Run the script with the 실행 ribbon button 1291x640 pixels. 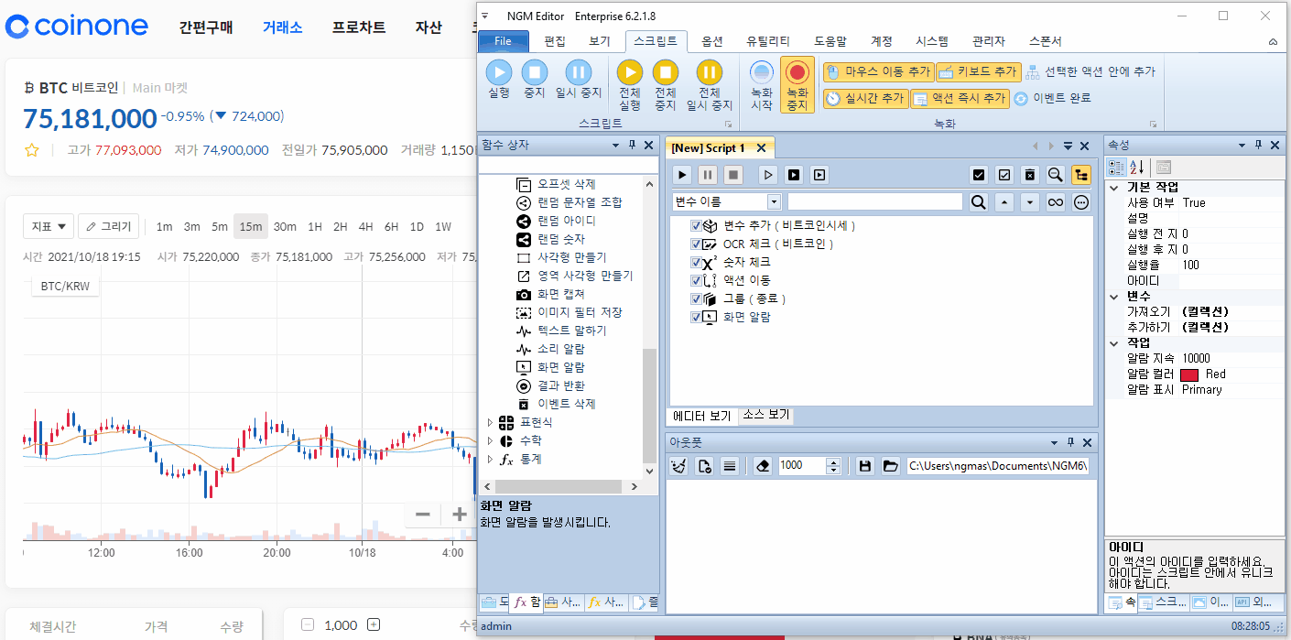pos(499,79)
